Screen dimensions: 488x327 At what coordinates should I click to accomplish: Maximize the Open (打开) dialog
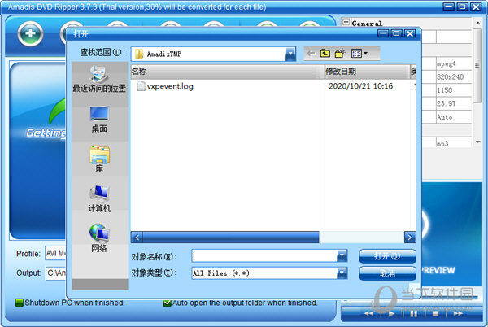[x=397, y=33]
